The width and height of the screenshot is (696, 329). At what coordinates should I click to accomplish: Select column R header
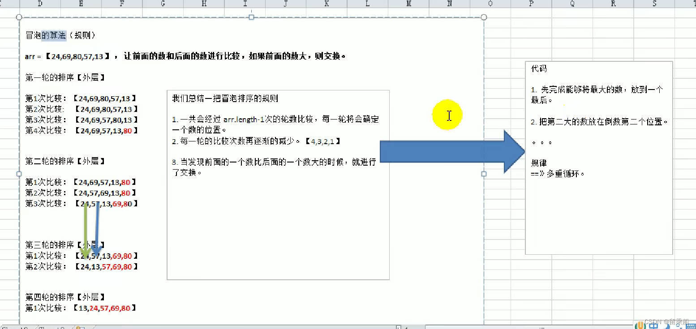pyautogui.click(x=613, y=4)
